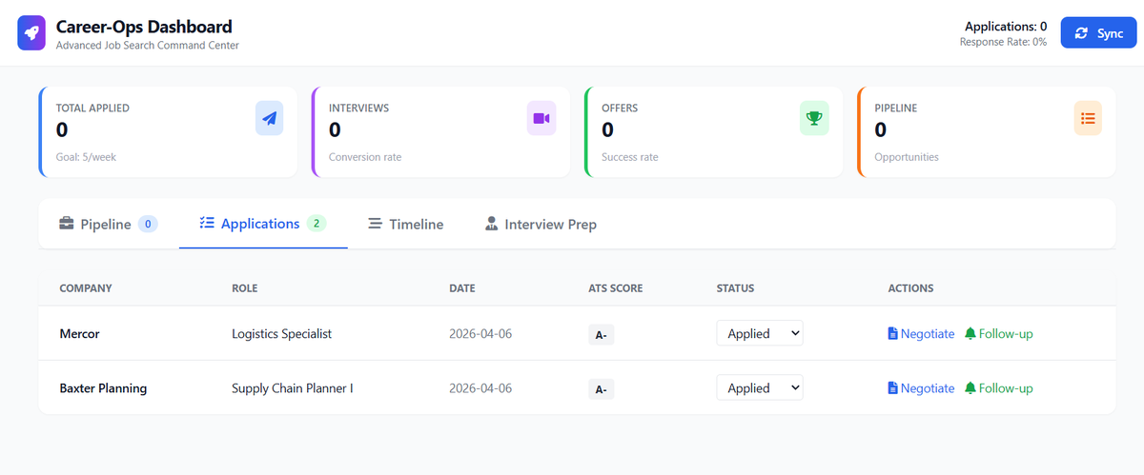Expand Baxter Planning's Applied status dropdown

click(x=760, y=387)
